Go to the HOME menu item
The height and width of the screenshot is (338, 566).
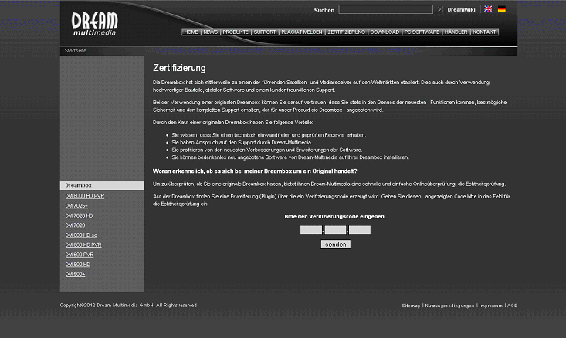pos(191,32)
